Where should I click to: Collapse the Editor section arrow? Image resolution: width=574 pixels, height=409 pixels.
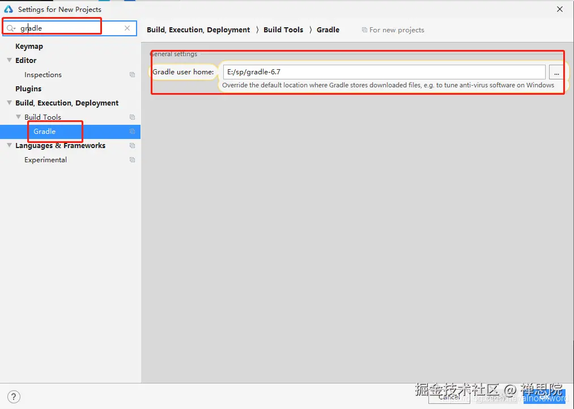[x=10, y=60]
